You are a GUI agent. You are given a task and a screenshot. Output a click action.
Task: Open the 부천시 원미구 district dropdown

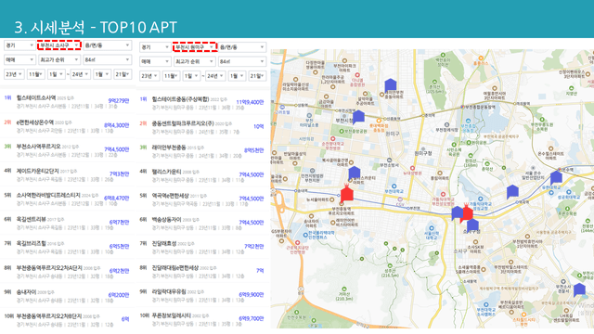[x=194, y=47]
